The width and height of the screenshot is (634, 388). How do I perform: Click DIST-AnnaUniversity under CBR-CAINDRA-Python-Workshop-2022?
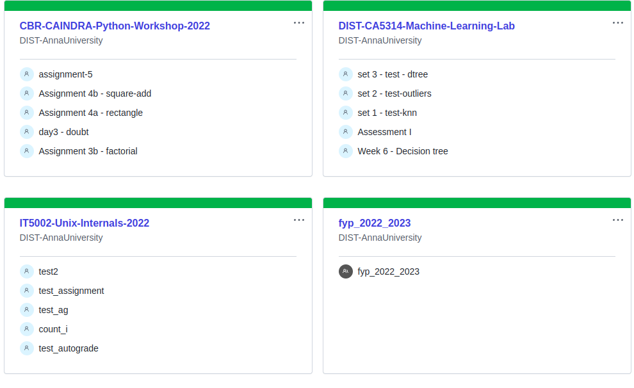pyautogui.click(x=61, y=40)
